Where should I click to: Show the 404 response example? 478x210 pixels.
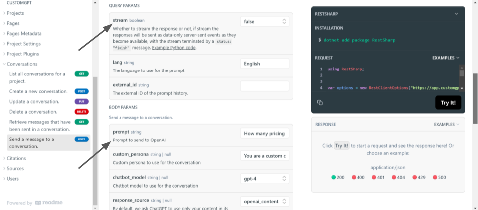tap(399, 177)
